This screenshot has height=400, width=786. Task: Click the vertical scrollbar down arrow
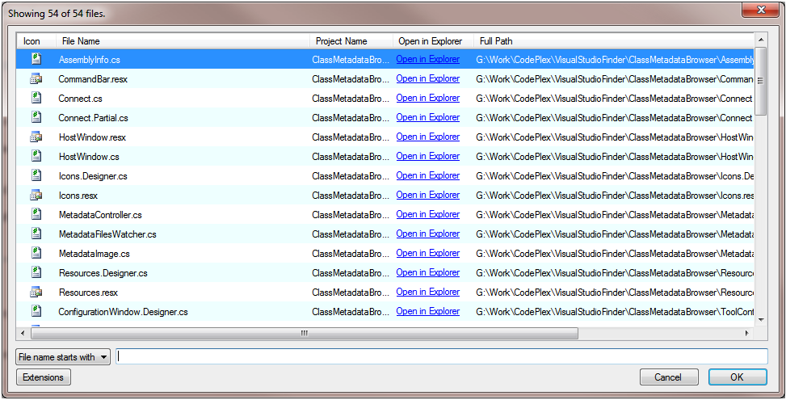tap(760, 320)
